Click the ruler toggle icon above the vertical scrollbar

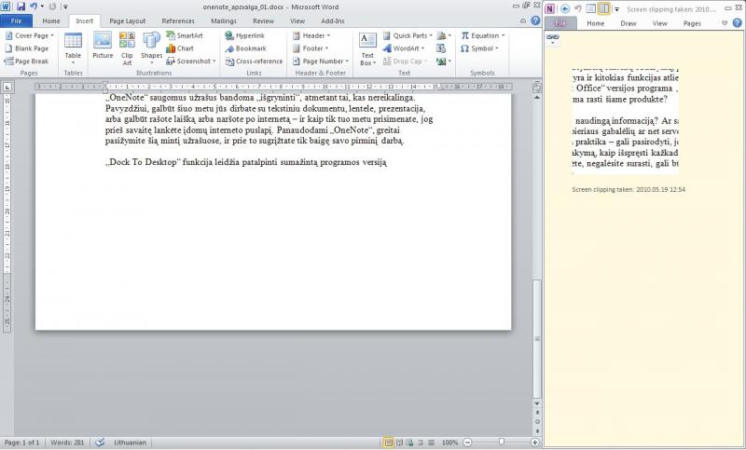(x=537, y=87)
